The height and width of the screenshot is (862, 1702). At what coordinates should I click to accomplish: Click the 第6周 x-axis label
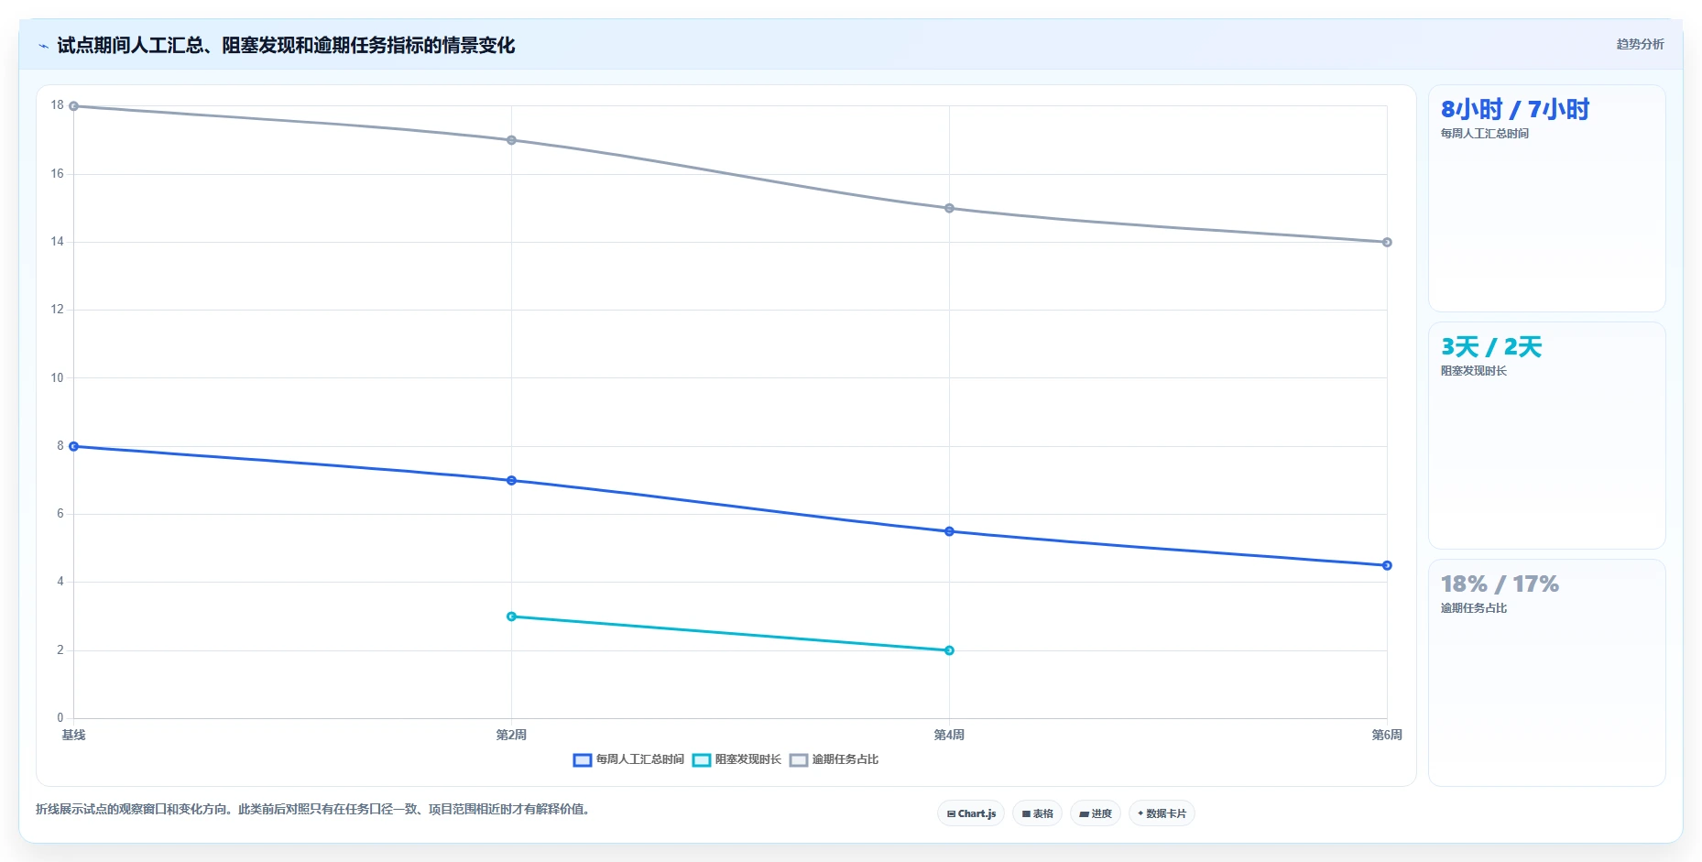pos(1387,735)
